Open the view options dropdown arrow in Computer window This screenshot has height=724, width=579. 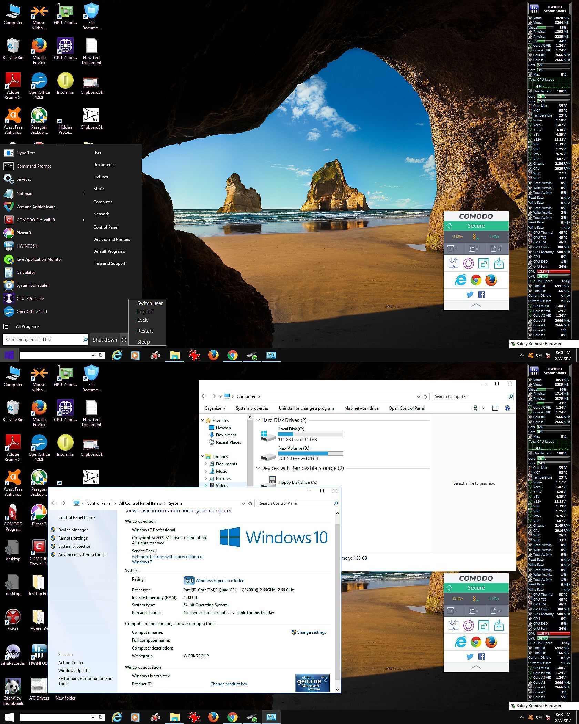(x=484, y=408)
